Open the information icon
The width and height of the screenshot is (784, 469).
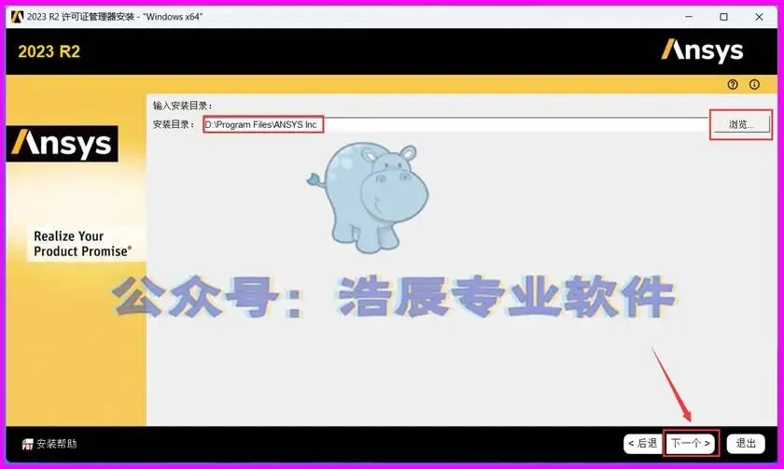pos(754,85)
